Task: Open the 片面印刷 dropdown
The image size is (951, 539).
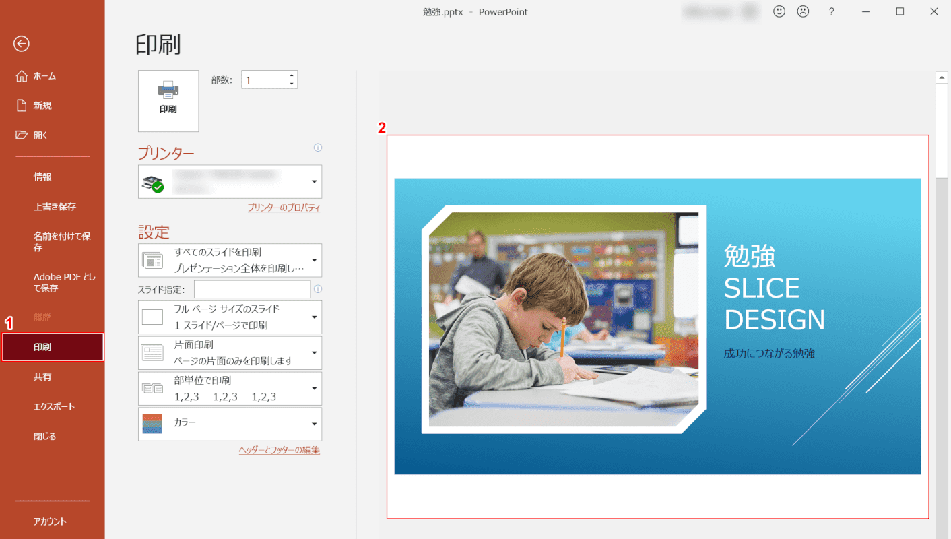Action: [x=230, y=352]
